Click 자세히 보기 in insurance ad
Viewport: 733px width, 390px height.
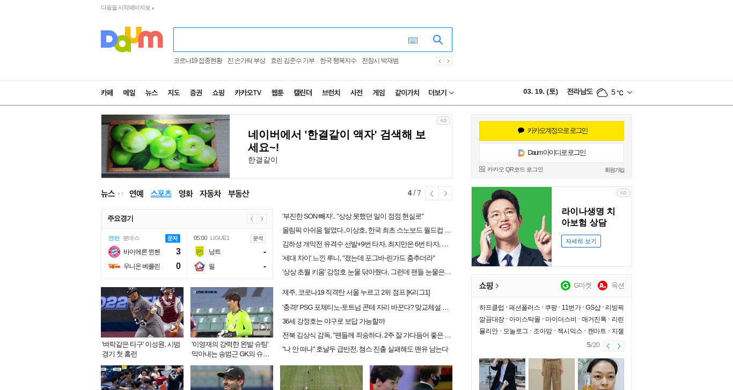click(581, 241)
